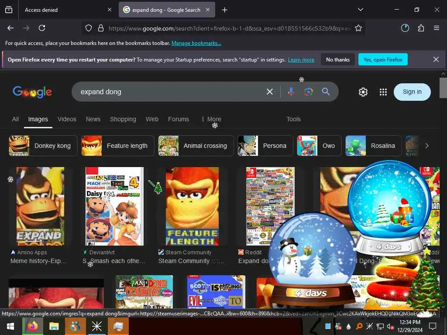The image size is (447, 335).
Task: Click the Sign in button
Action: (x=412, y=92)
